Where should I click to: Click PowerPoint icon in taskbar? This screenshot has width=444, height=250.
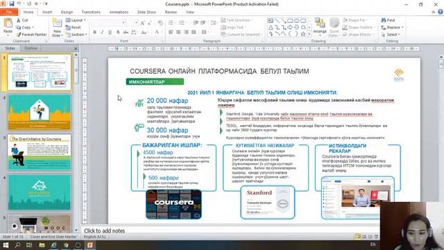click(x=90, y=245)
